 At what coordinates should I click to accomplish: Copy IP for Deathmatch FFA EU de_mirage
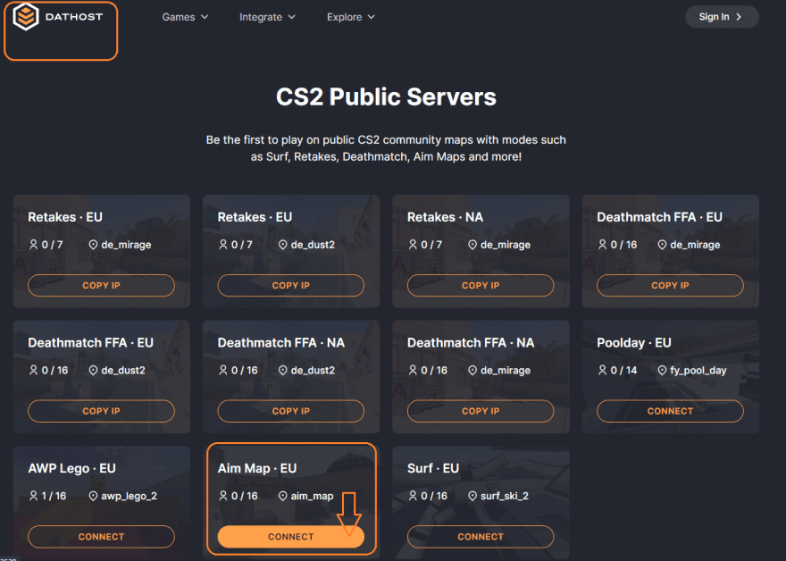[x=670, y=286]
